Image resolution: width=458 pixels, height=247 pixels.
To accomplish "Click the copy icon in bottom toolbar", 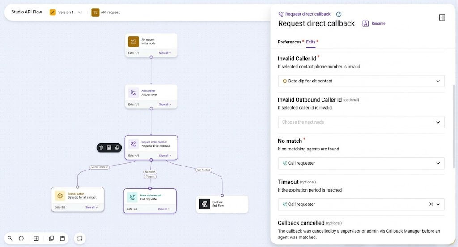I will pos(51,238).
